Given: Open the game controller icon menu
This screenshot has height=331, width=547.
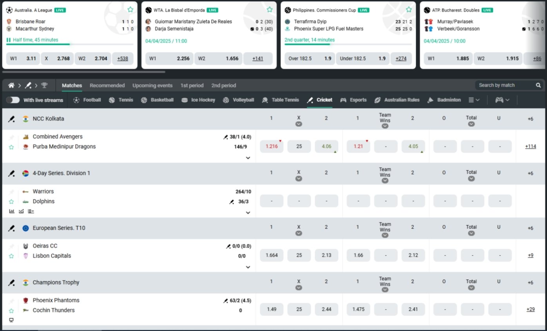Looking at the screenshot, I should [x=502, y=100].
